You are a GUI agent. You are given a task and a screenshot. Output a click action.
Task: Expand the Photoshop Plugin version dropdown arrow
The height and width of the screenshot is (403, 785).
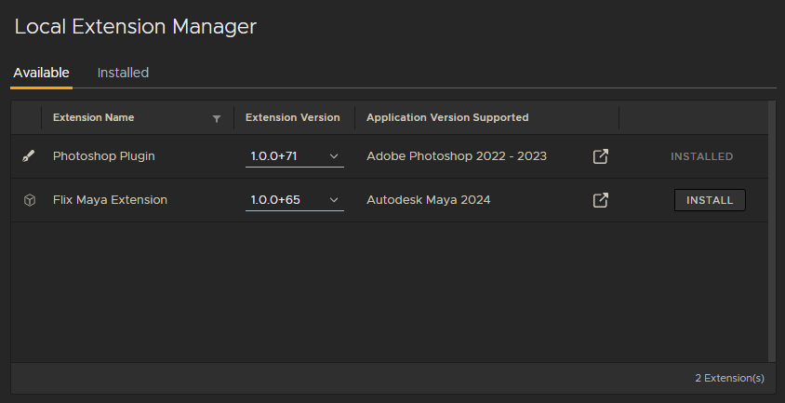[333, 156]
